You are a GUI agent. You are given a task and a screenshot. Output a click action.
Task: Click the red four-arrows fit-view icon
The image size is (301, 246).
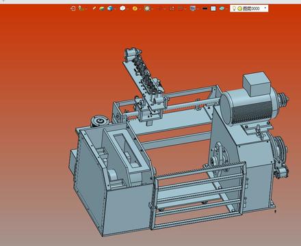click(172, 8)
